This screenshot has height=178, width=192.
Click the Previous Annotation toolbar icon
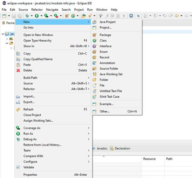coord(155,16)
